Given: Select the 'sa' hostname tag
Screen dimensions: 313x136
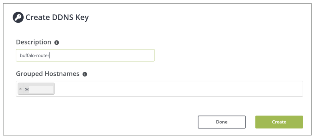Looking at the screenshot, I should pos(27,89).
